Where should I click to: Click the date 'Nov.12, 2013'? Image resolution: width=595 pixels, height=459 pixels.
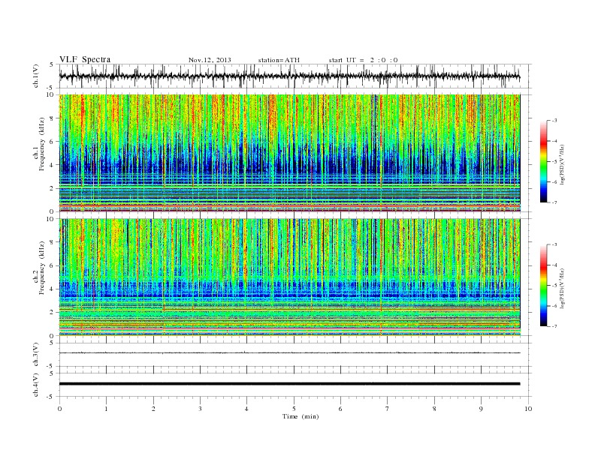(x=210, y=60)
